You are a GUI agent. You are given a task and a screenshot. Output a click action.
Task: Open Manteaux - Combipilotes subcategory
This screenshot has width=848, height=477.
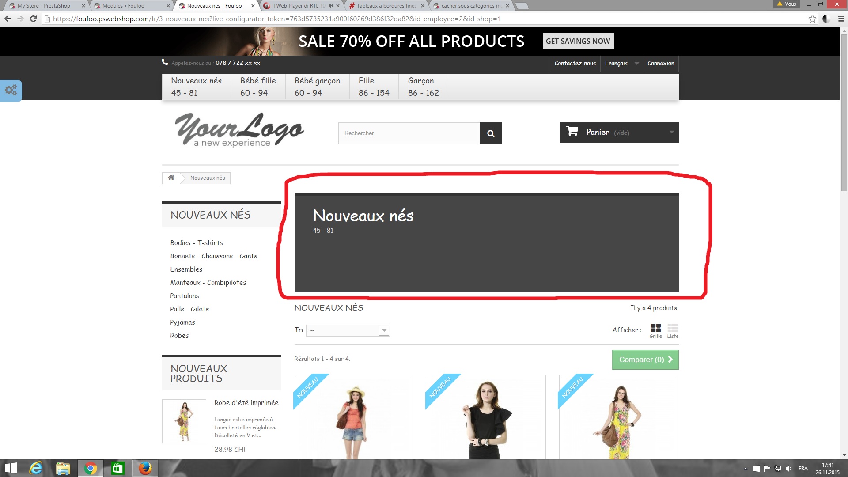(208, 282)
